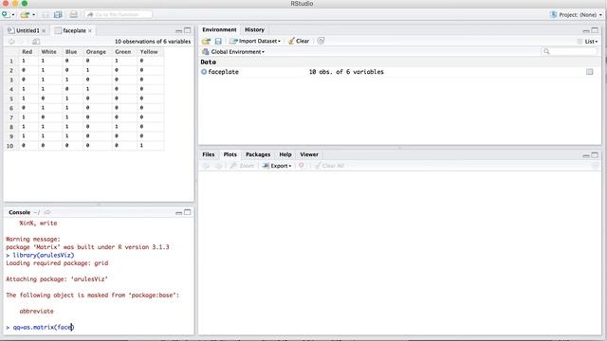Select the Plots tab
This screenshot has height=341, width=607.
click(x=230, y=154)
